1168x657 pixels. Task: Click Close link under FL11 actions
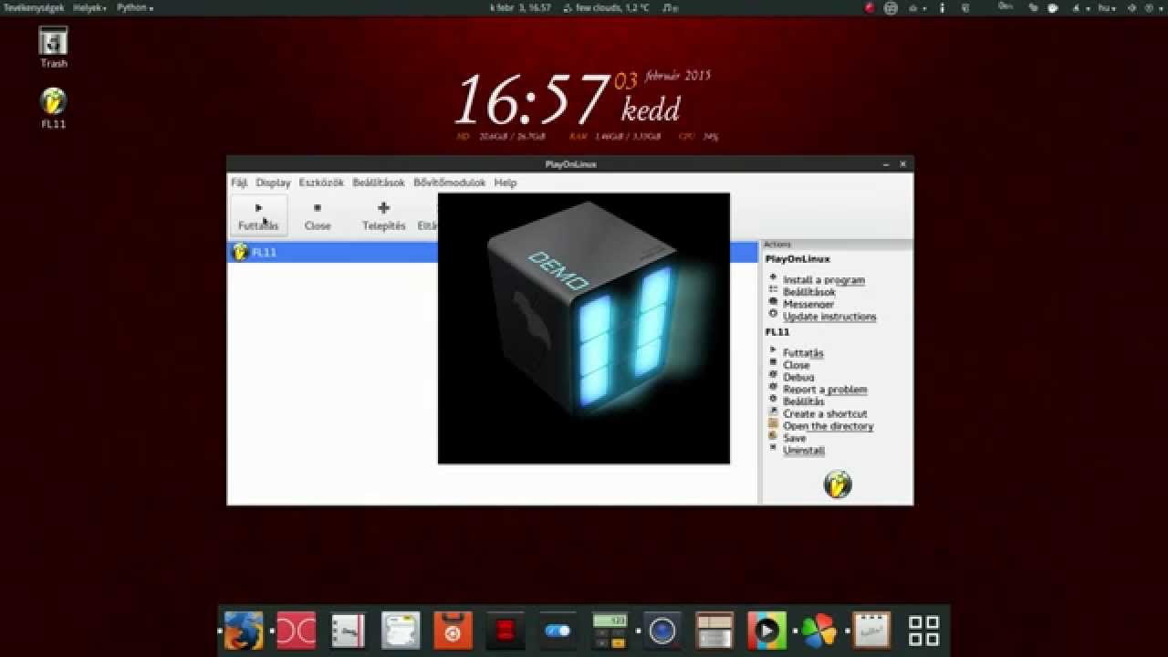tap(796, 365)
